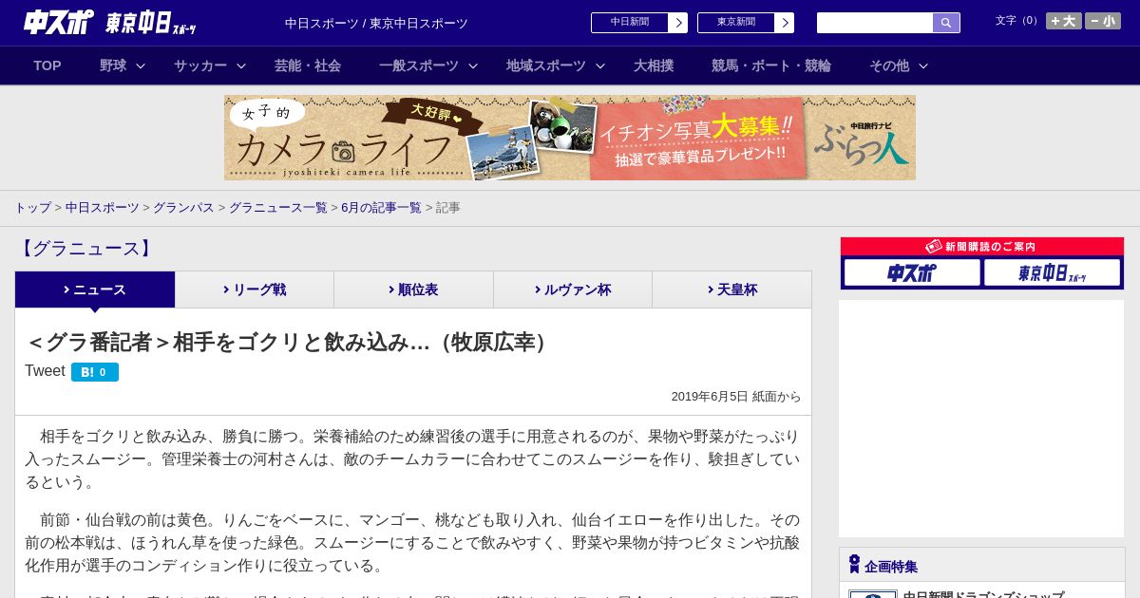
Task: Open 大相撲 navigation item
Action: [654, 65]
